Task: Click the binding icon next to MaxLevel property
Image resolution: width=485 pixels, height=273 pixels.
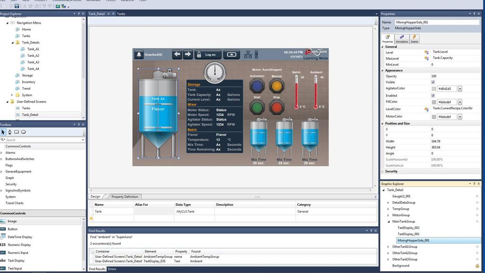Action: [426, 58]
